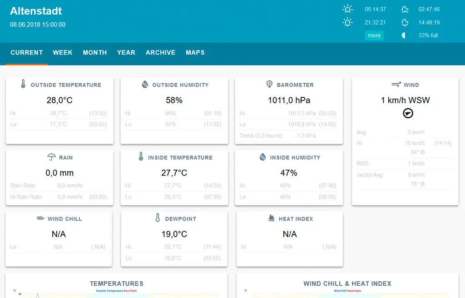Click the OUTSIDE TEMPERATURE card heading
This screenshot has width=465, height=298.
66,85
